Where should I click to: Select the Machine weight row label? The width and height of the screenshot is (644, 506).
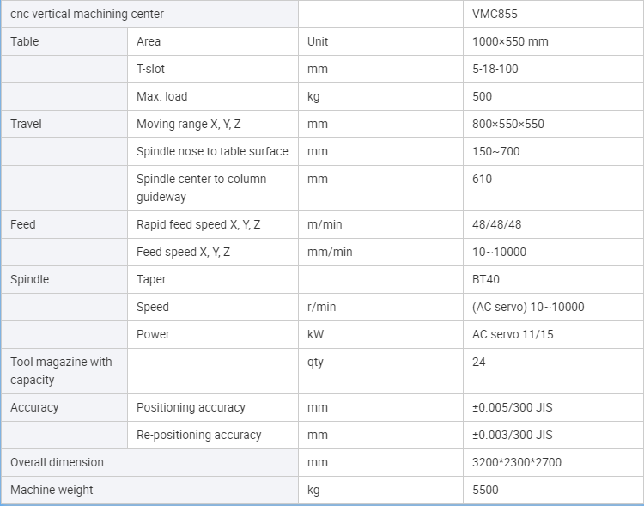(x=52, y=490)
